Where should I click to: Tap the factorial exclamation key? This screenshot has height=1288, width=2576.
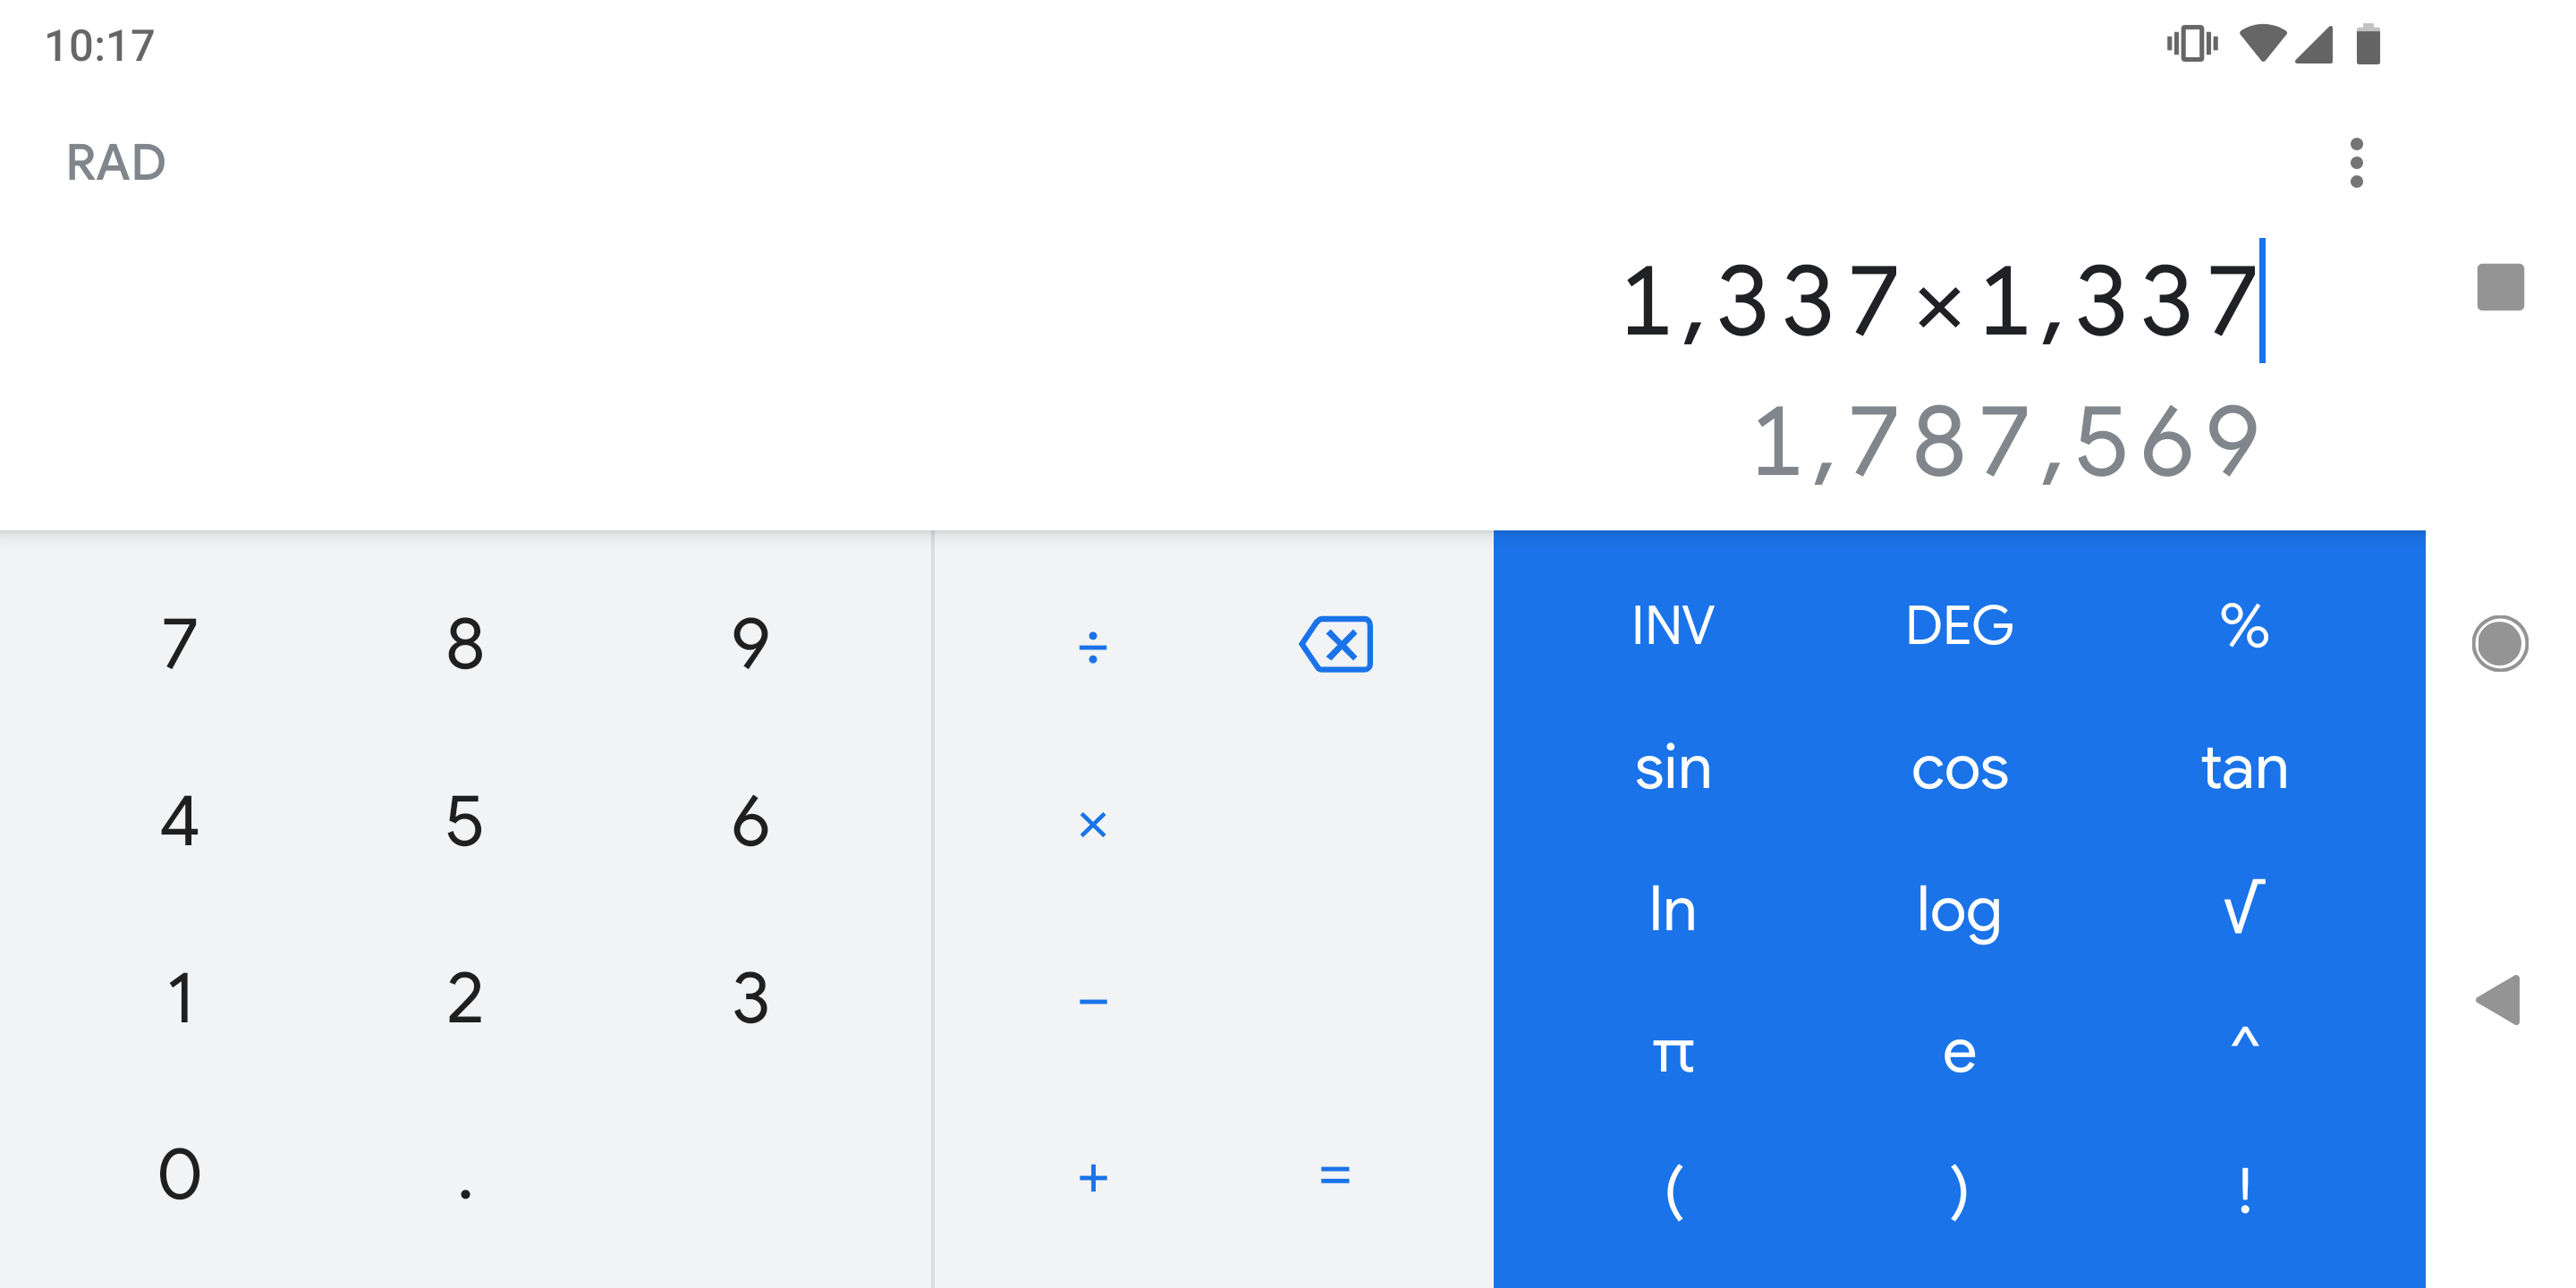(x=2243, y=1190)
